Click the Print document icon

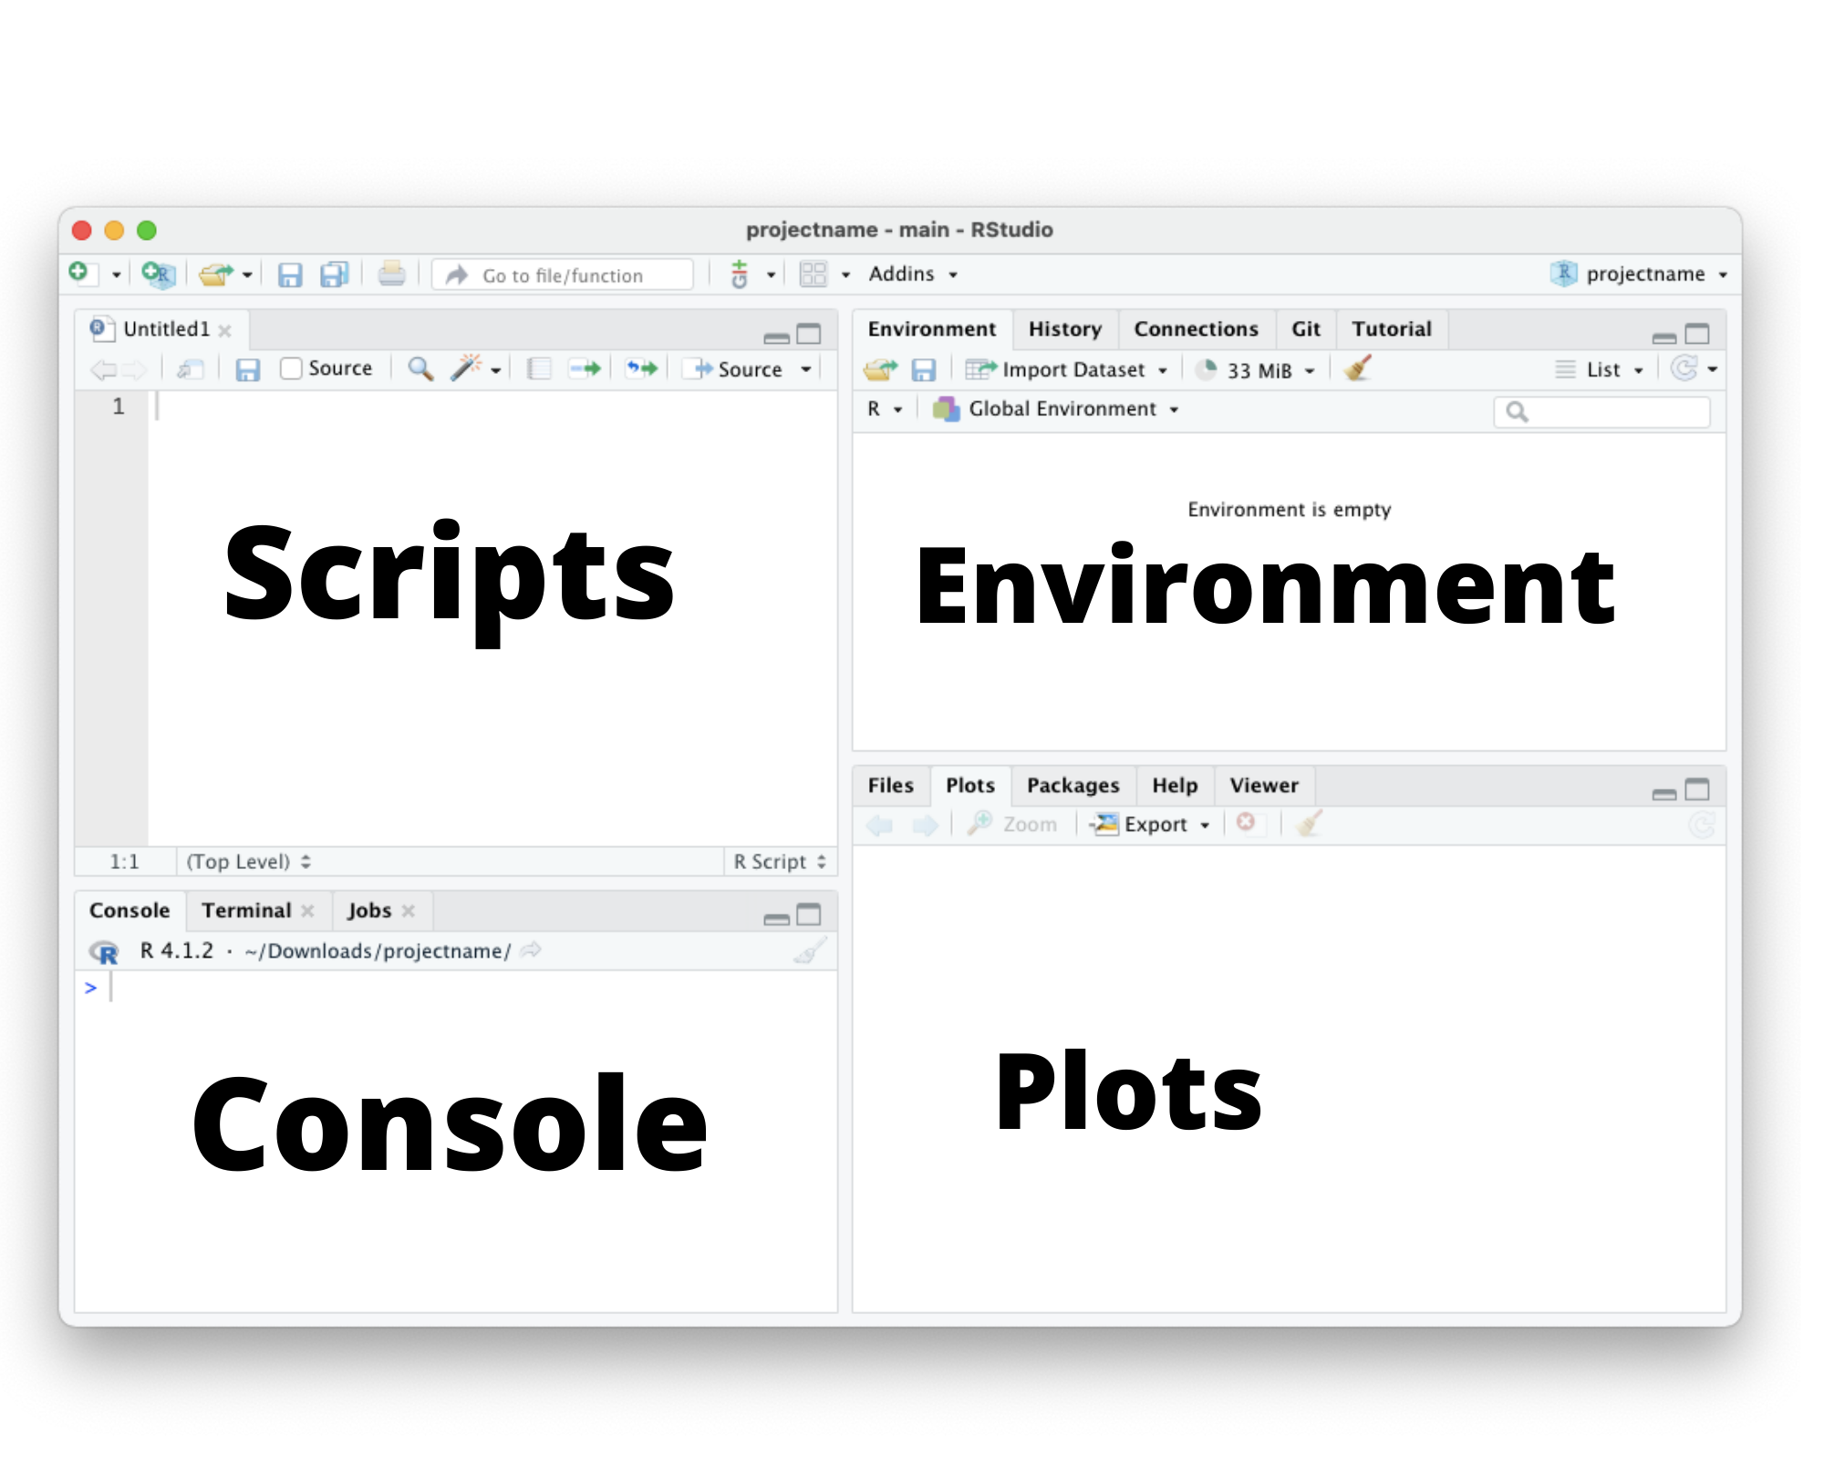tap(392, 274)
